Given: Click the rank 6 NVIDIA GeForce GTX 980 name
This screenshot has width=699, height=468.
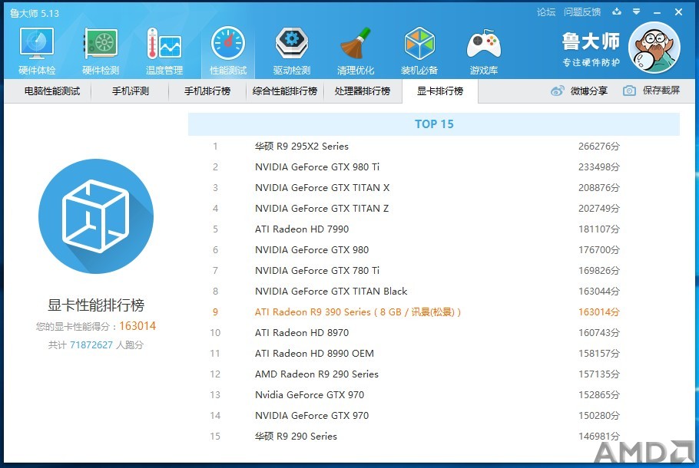Looking at the screenshot, I should [312, 250].
